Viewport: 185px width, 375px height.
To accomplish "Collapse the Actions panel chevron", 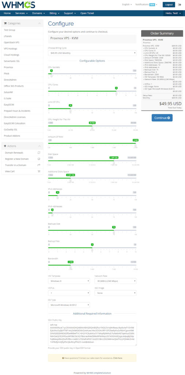I will pos(39,146).
